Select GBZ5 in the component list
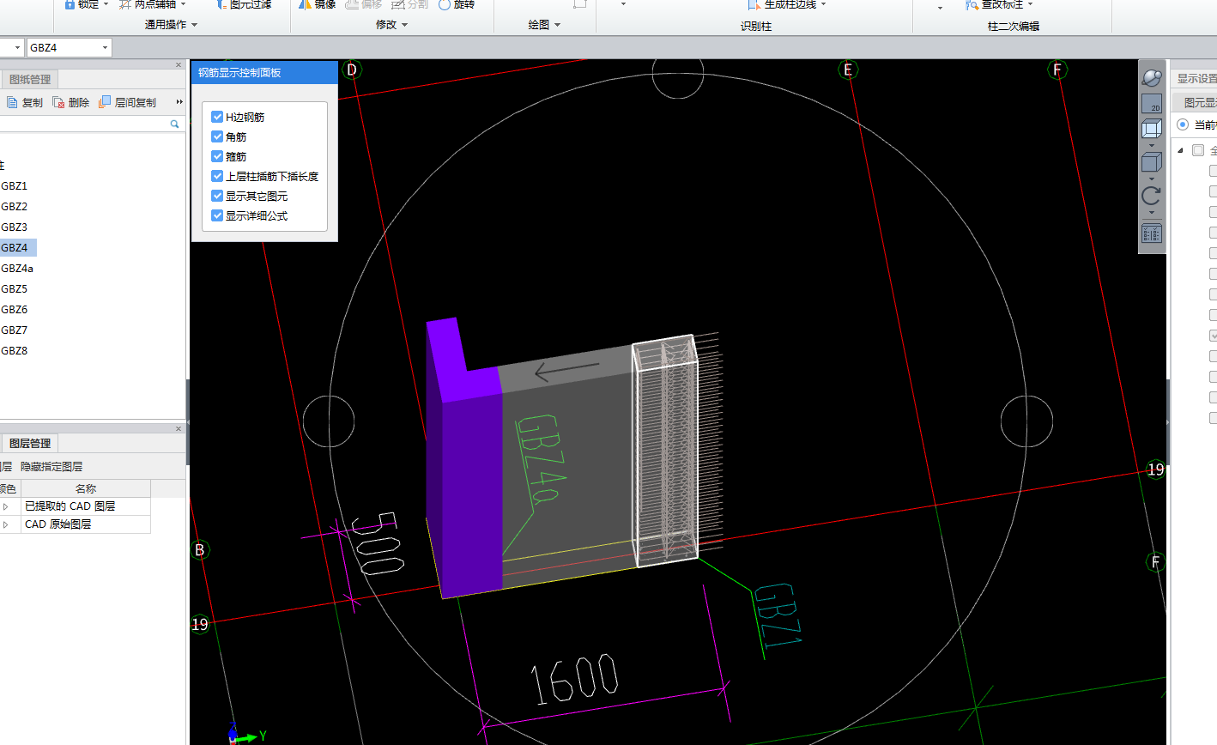The height and width of the screenshot is (745, 1217). 14,289
